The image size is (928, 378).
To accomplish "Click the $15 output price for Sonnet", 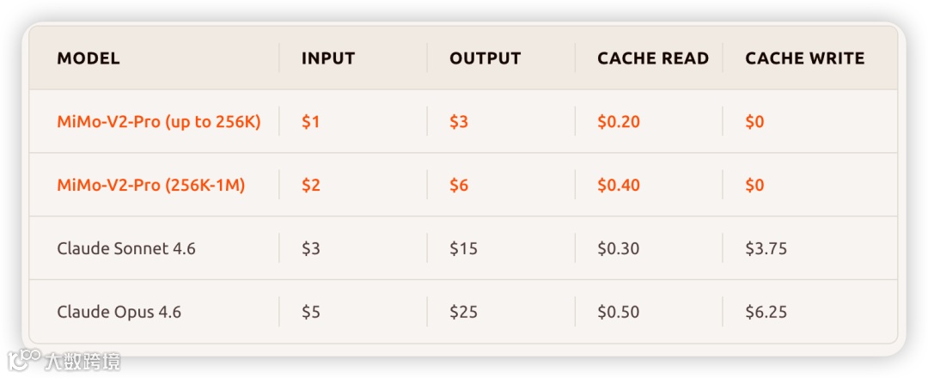I will click(463, 248).
